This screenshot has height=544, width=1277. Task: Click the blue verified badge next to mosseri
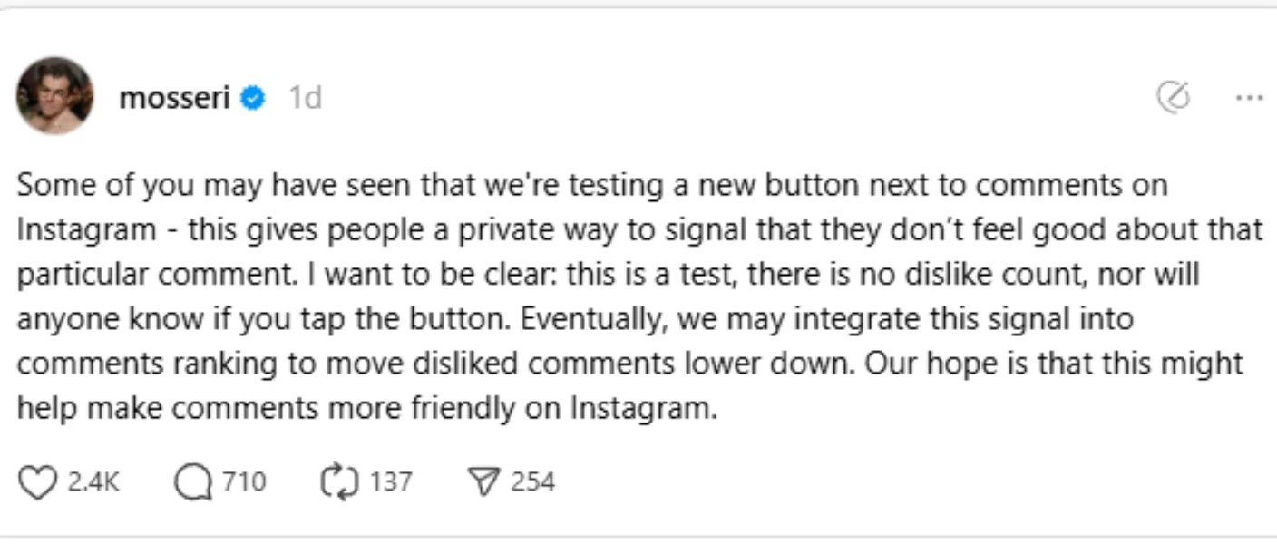tap(253, 98)
